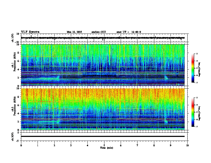Click the "Time (min)" axis label
The height and width of the screenshot is (163, 211).
pos(107,148)
